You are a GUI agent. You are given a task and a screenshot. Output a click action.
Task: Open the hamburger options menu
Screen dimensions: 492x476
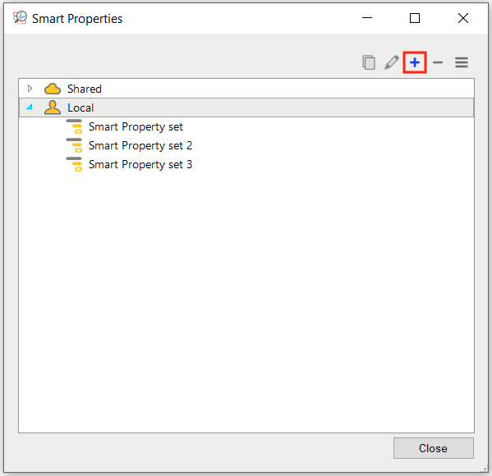click(462, 62)
